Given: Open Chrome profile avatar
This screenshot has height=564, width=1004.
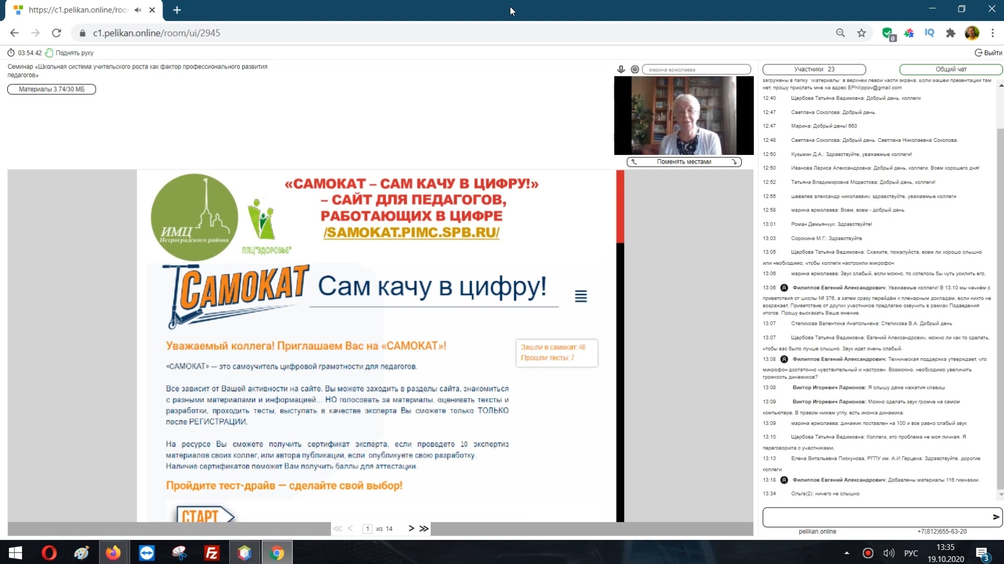Looking at the screenshot, I should pos(972,33).
